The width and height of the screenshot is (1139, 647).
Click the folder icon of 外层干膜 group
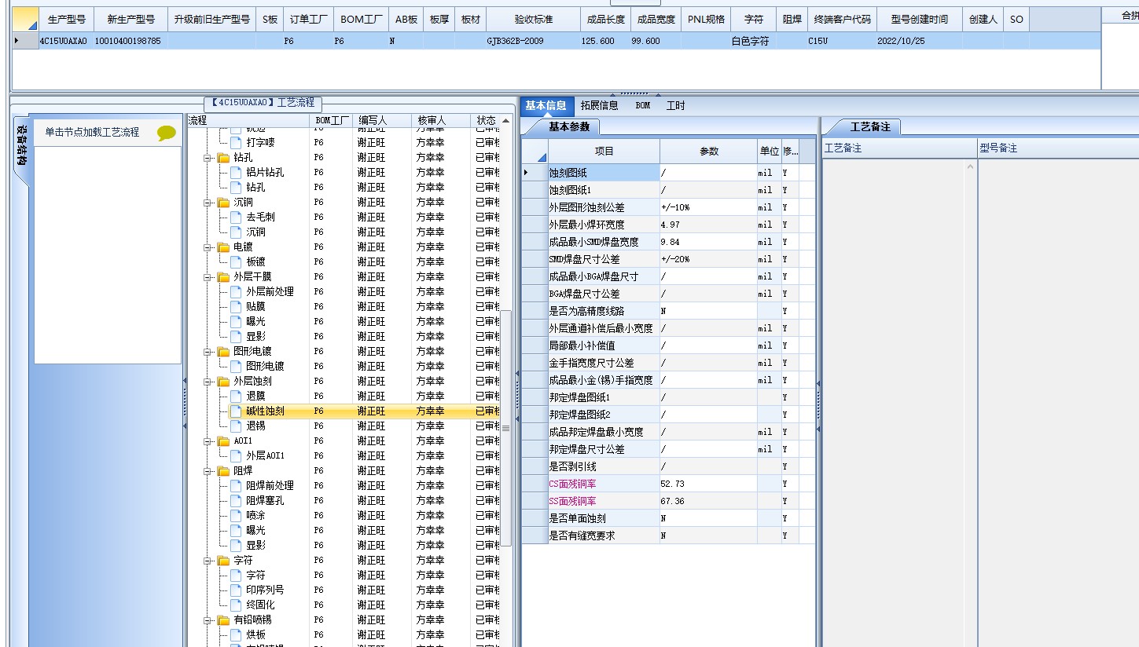click(223, 276)
